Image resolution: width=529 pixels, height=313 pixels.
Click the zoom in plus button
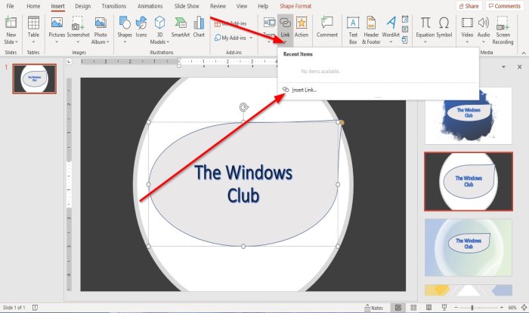click(502, 308)
